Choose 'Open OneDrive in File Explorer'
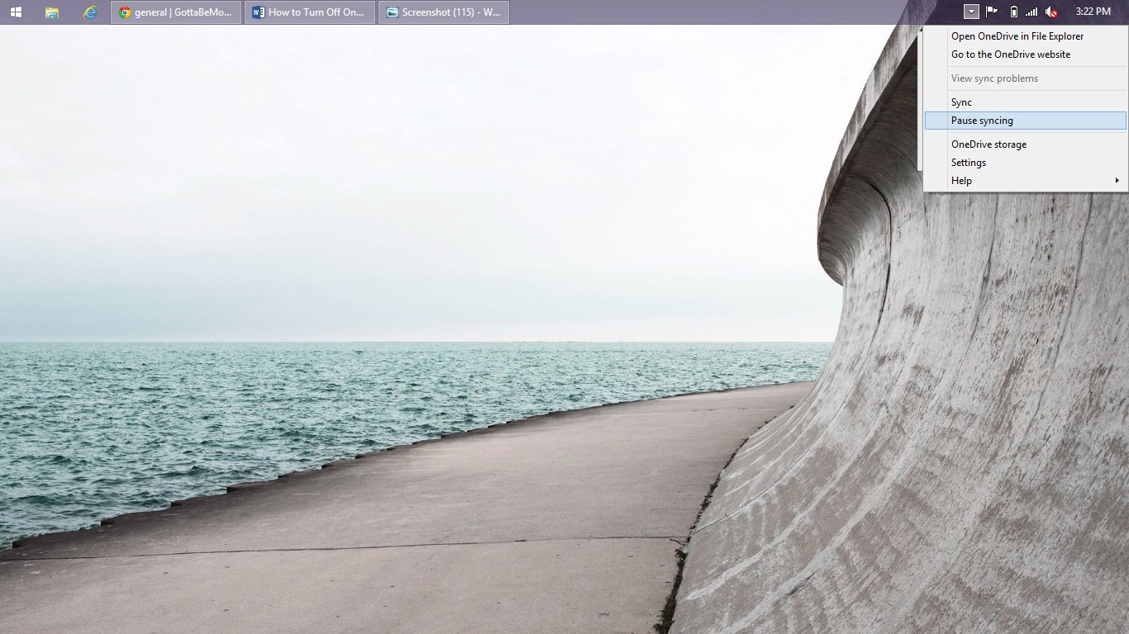This screenshot has height=634, width=1129. click(1025, 36)
